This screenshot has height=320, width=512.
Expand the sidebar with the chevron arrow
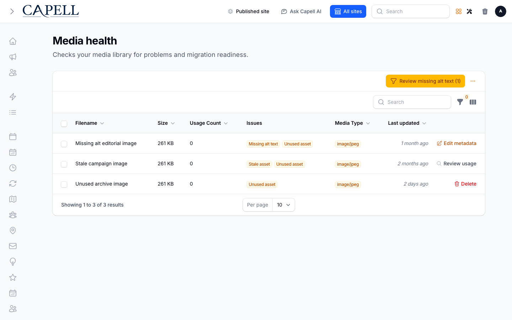click(12, 11)
